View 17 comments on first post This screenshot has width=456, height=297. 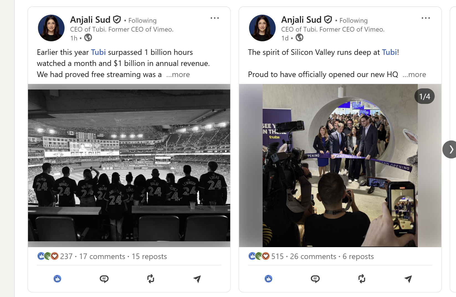click(x=102, y=257)
